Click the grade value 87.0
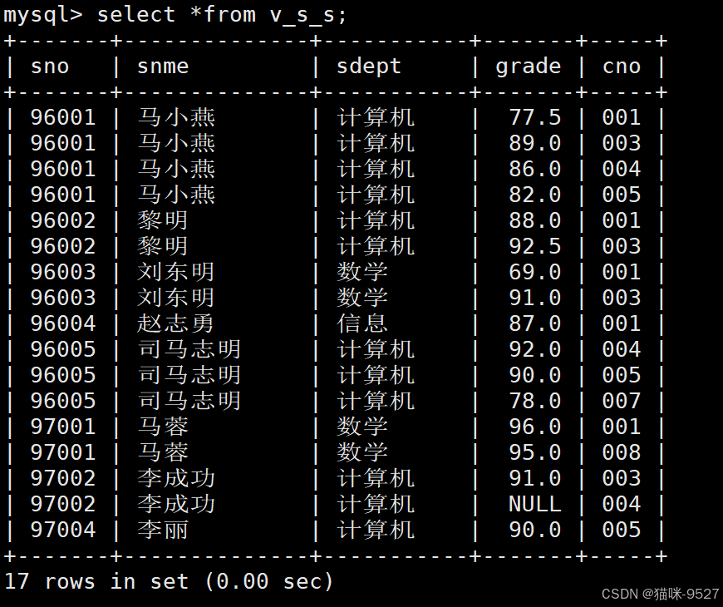Screen dimensions: 723x607 click(x=535, y=324)
